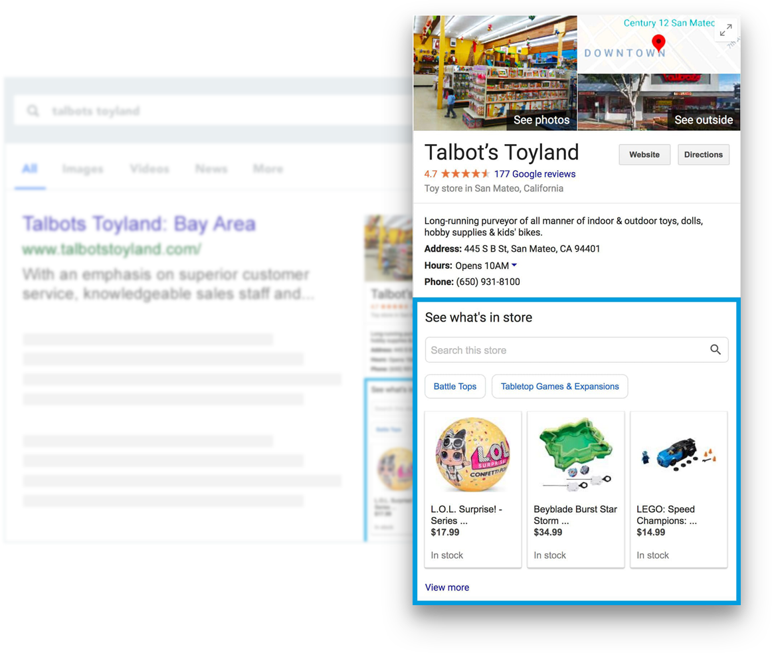Click the $14.99 price text

pyautogui.click(x=651, y=532)
